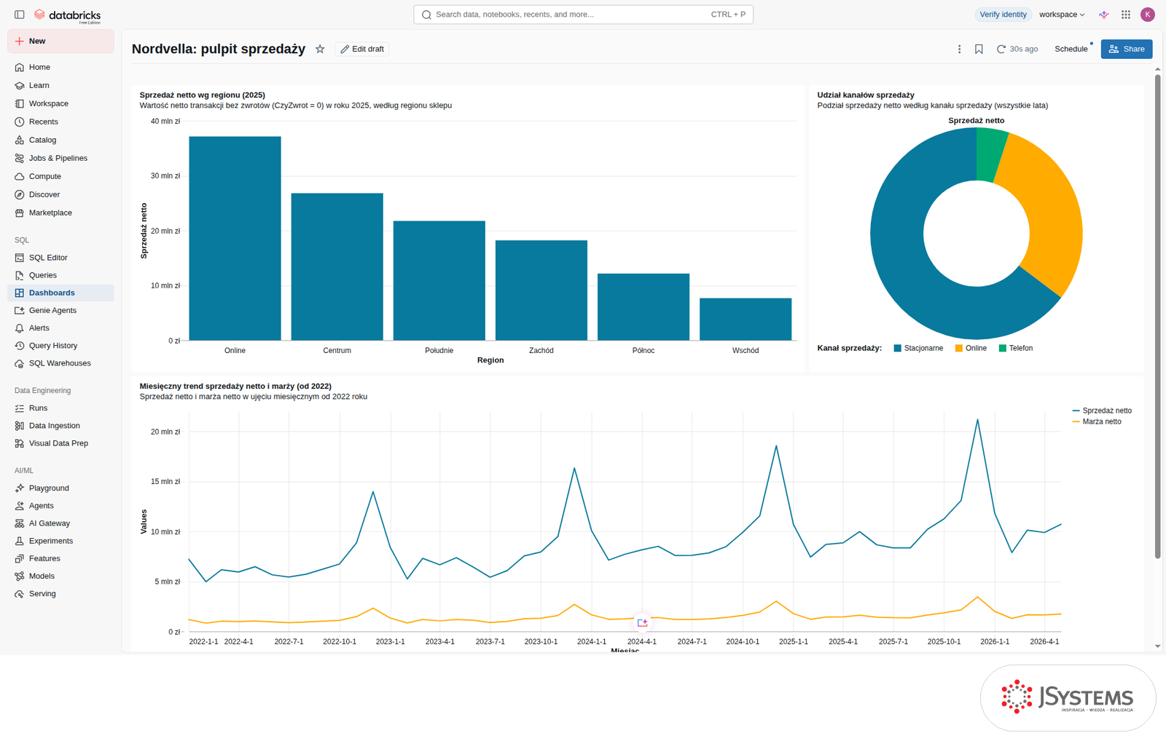The image size is (1166, 741).
Task: Go to Dashboards in the sidebar
Action: pyautogui.click(x=60, y=293)
